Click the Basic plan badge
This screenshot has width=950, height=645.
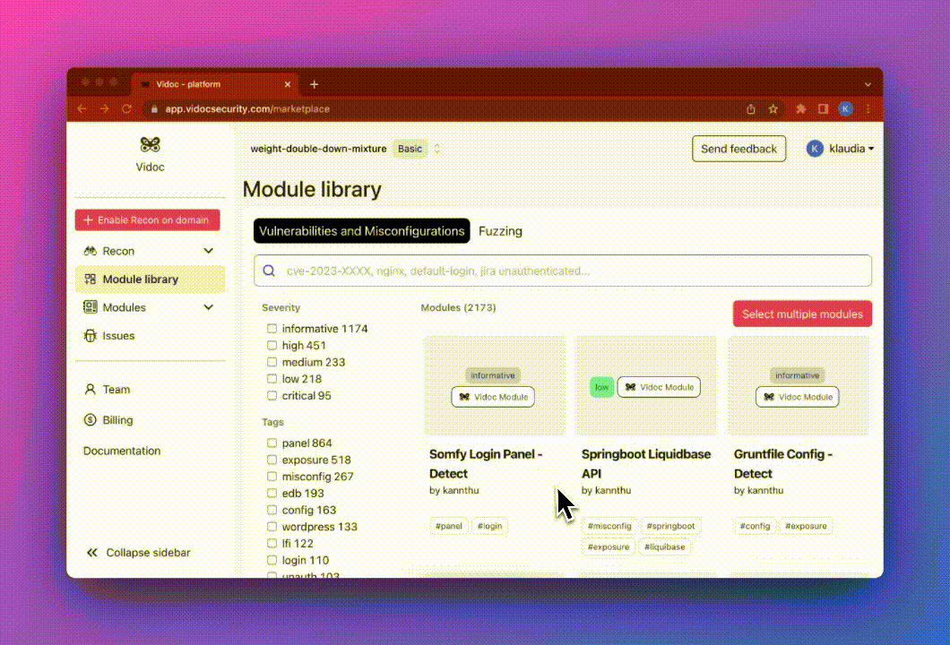pos(410,149)
